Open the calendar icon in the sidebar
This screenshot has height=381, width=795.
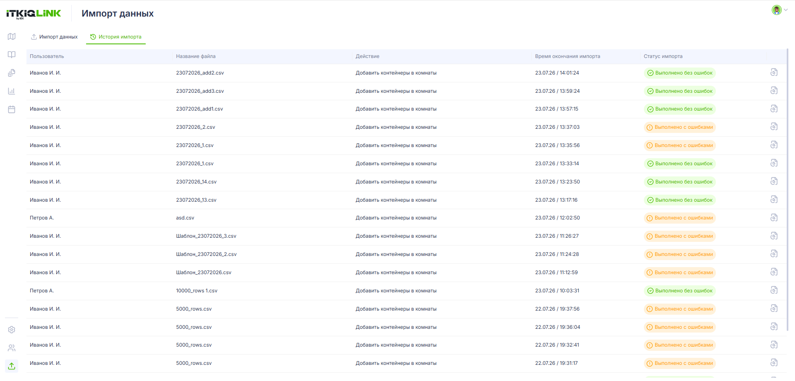(x=12, y=109)
